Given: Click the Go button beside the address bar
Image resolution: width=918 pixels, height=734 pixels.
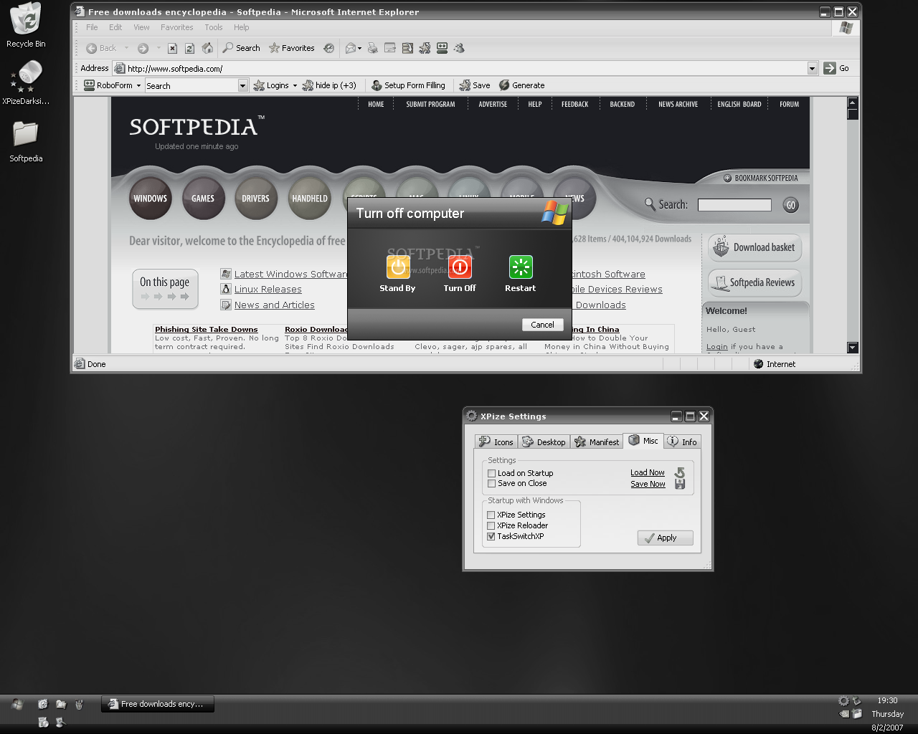Looking at the screenshot, I should 836,68.
